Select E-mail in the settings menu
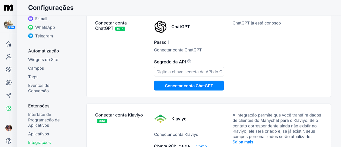Viewport: 341px width, 147px height. pos(41,19)
